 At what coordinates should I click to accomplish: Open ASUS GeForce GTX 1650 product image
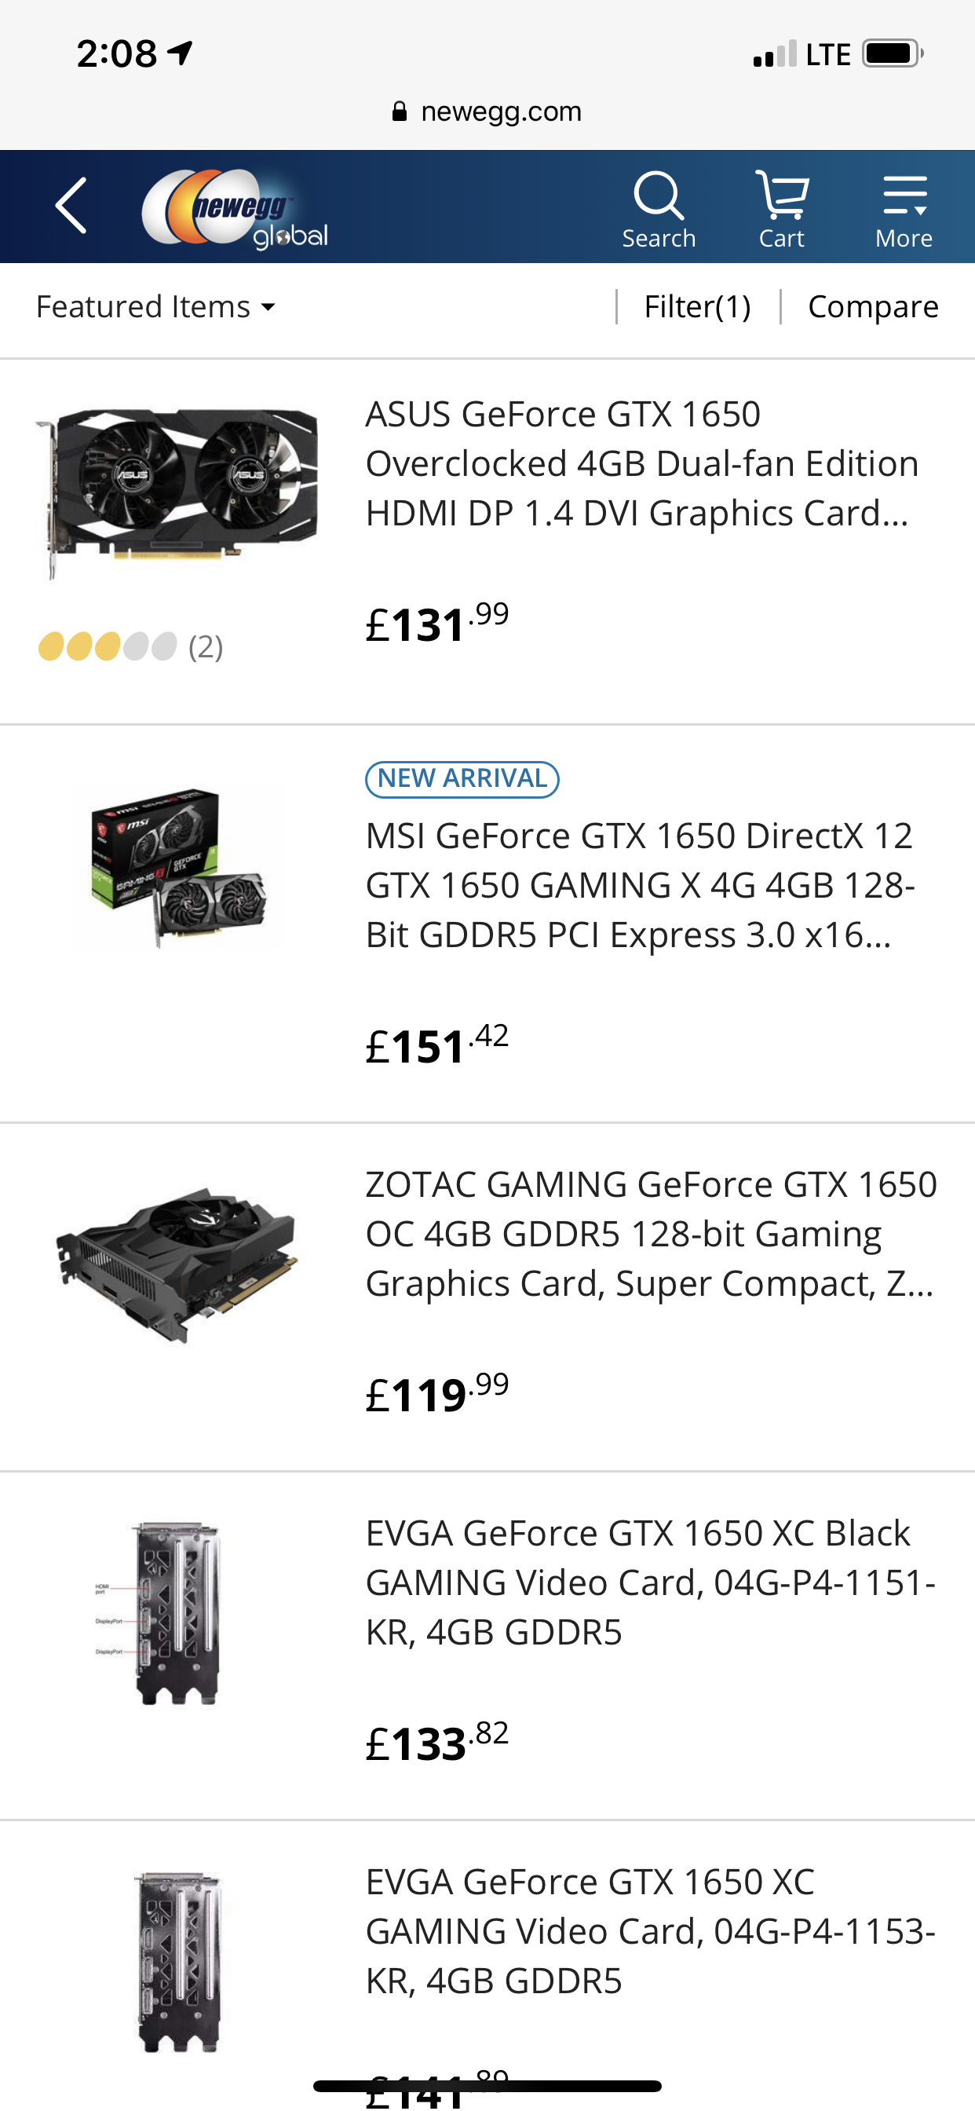[x=176, y=490]
